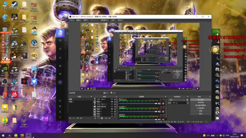Open source properties gear below sources list
Screen dimensions: 246x138
click(x=102, y=118)
